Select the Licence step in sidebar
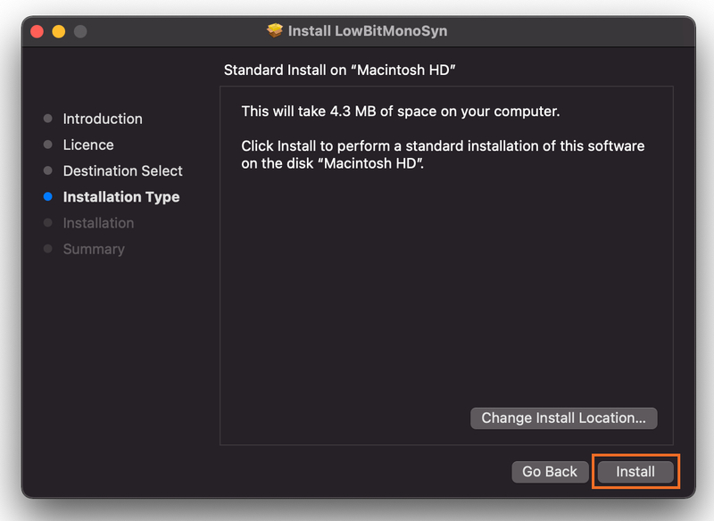714x521 pixels. [x=88, y=145]
